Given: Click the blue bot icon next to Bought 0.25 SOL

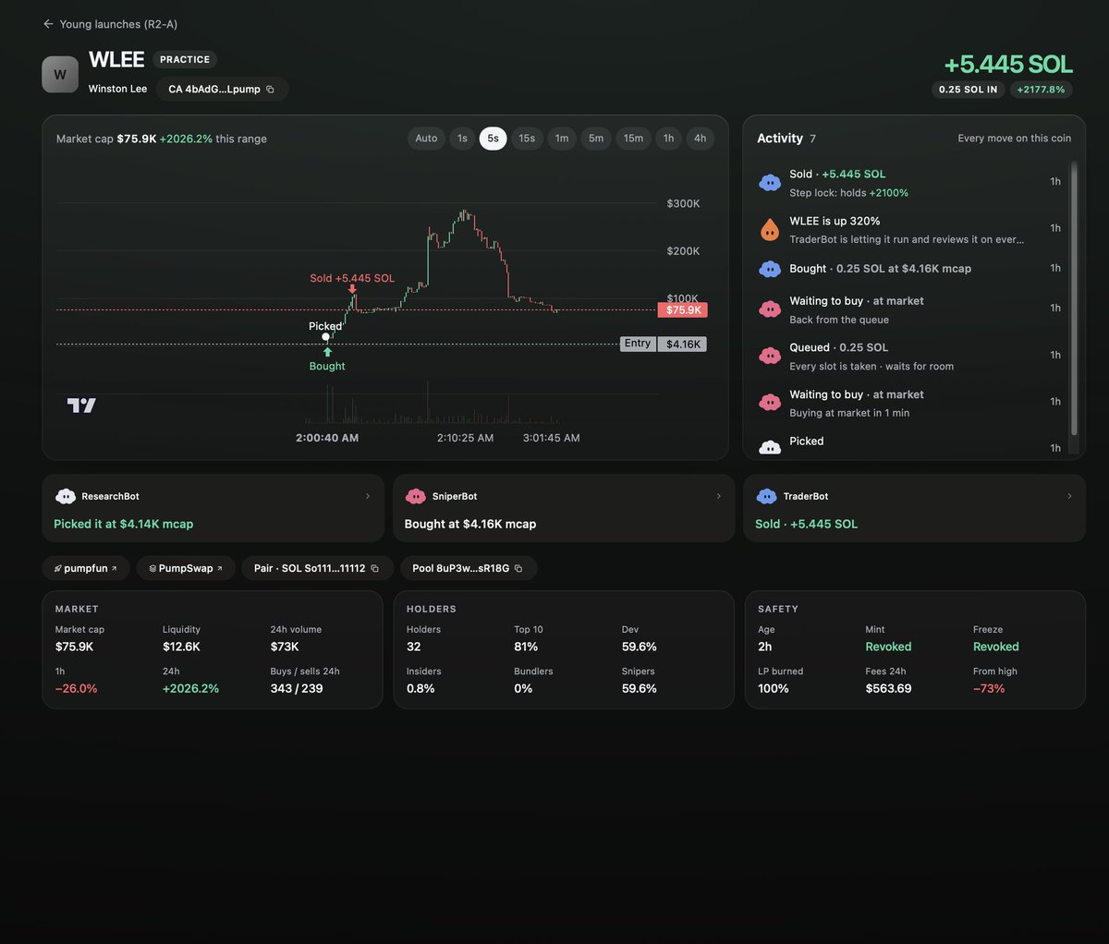Looking at the screenshot, I should (x=770, y=269).
